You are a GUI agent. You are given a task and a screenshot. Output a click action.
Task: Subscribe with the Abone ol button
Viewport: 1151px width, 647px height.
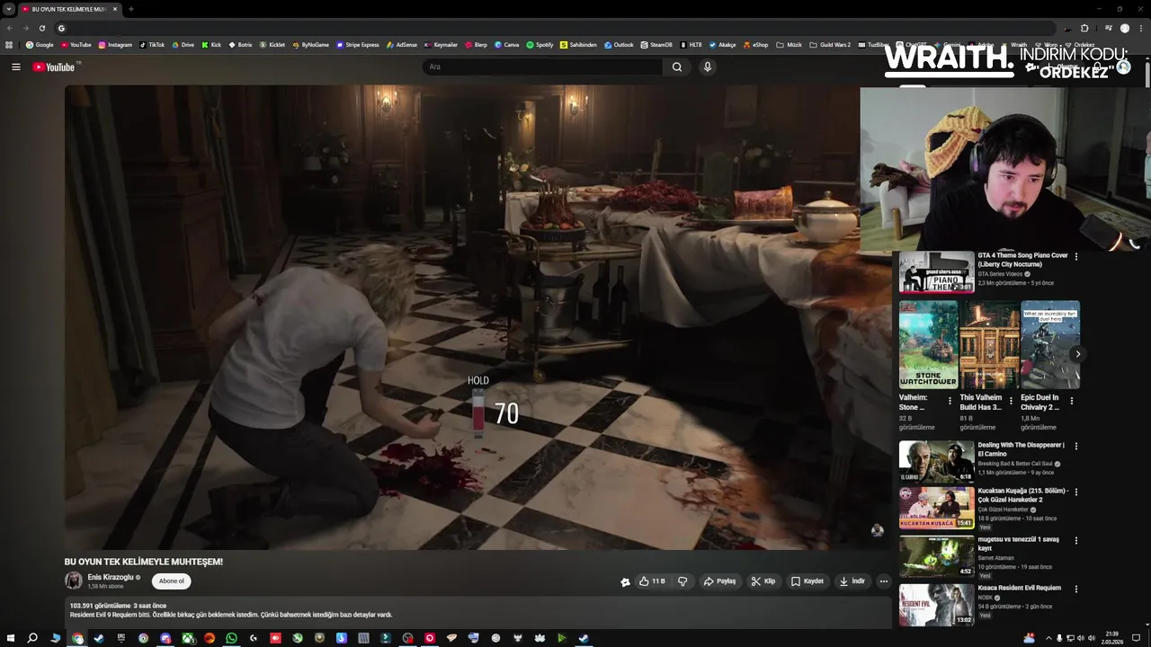(172, 581)
